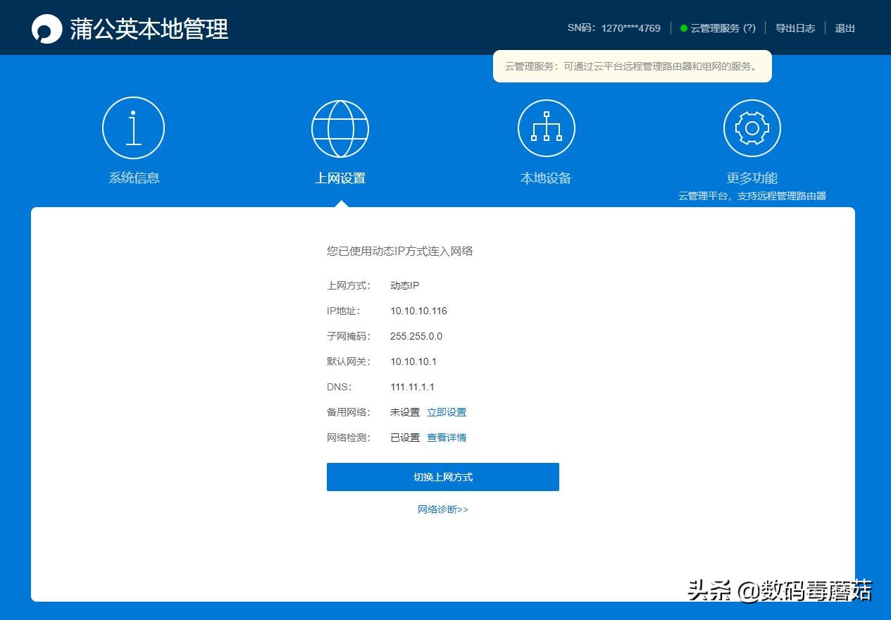Click 退出 to log out
The image size is (891, 620).
point(845,28)
